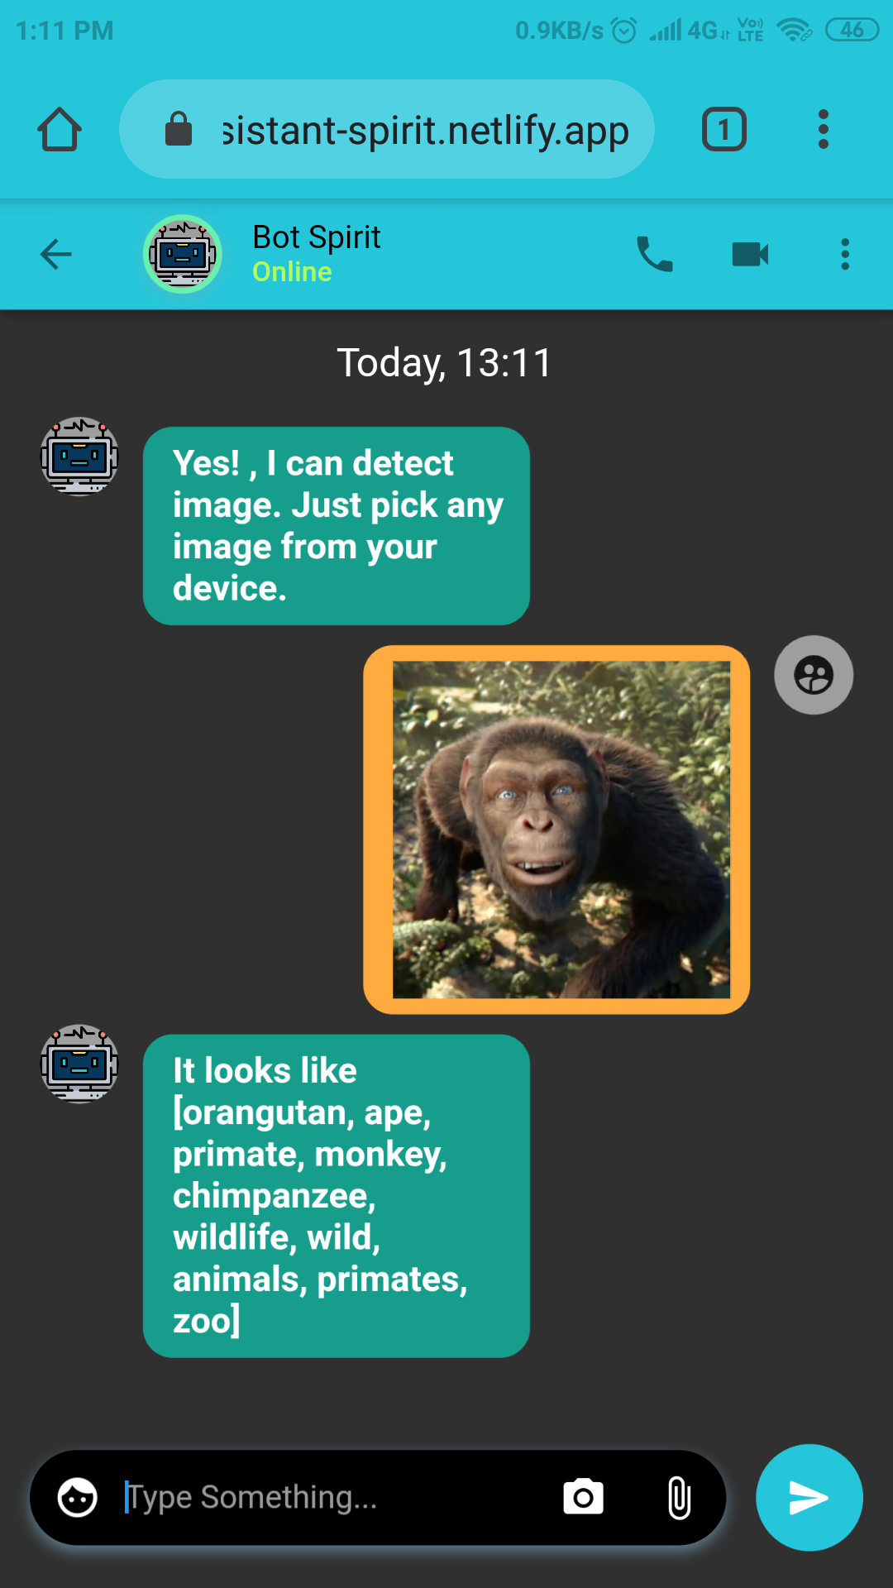This screenshot has width=893, height=1588.
Task: Tap the gray user avatar icon
Action: [x=814, y=675]
